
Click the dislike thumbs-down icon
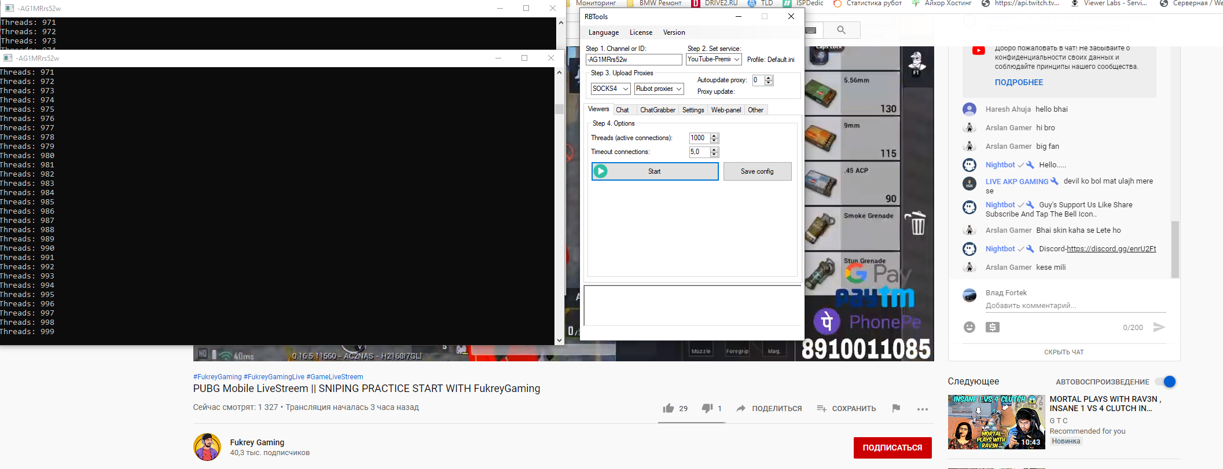[x=707, y=408]
